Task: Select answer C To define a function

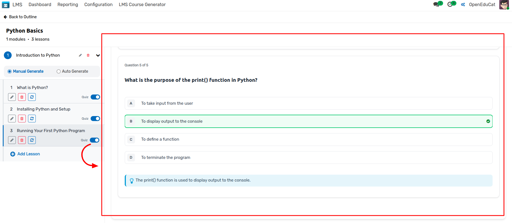Action: click(309, 139)
